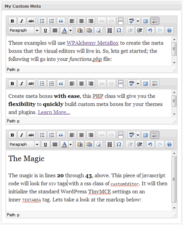Show kitchen sink in second editor
Viewport: 183px width, 225px height.
pos(155,83)
